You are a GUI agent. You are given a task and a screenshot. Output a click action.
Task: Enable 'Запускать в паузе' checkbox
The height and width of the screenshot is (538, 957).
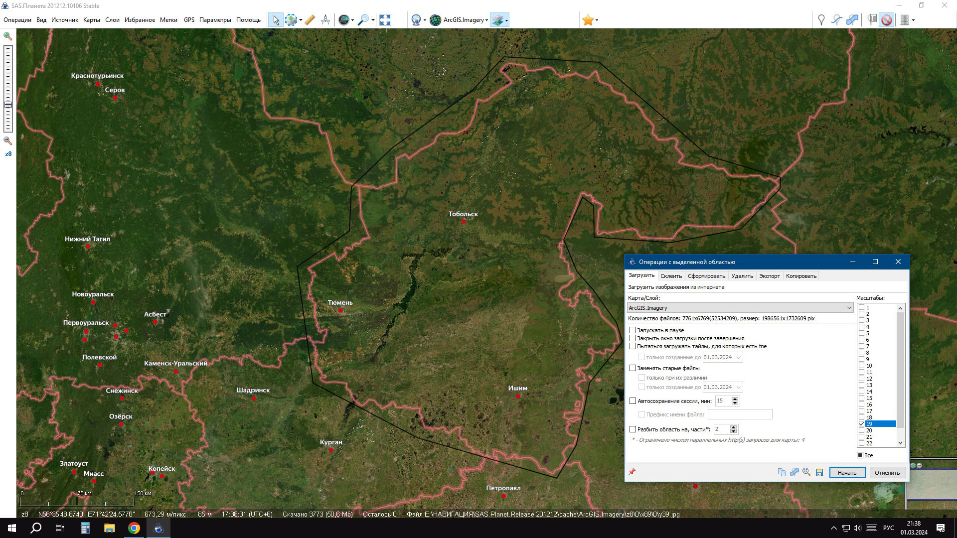(633, 330)
